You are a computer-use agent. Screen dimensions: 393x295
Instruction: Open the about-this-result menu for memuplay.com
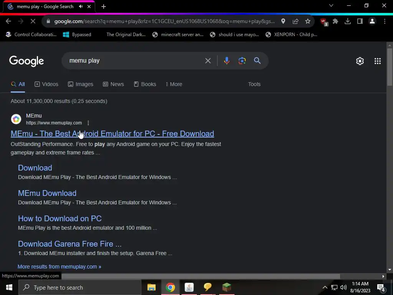(88, 123)
